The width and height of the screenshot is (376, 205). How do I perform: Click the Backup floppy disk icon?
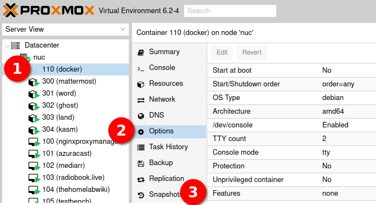pyautogui.click(x=141, y=163)
